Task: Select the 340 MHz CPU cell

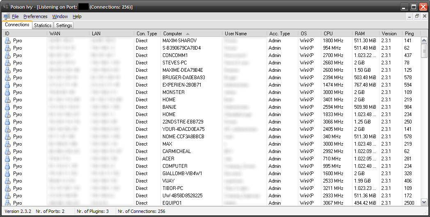Action: (x=332, y=137)
